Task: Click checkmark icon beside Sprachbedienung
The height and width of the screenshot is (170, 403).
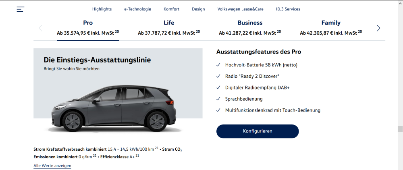Action: pyautogui.click(x=218, y=99)
